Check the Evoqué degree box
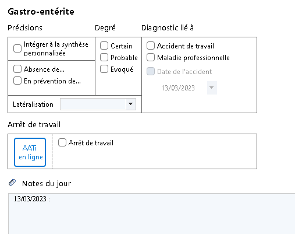This screenshot has width=295, height=234. tap(104, 69)
